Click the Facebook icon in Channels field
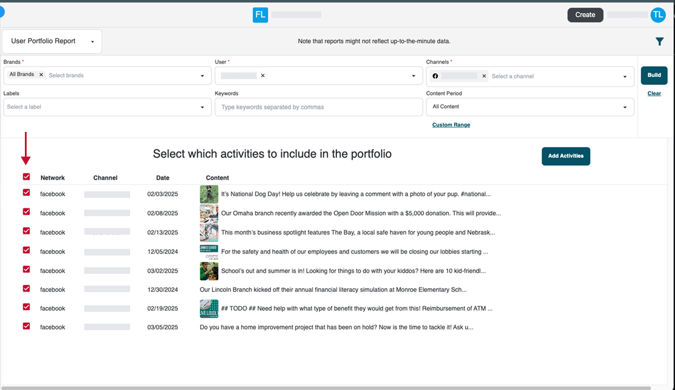Image resolution: width=675 pixels, height=390 pixels. (x=435, y=76)
